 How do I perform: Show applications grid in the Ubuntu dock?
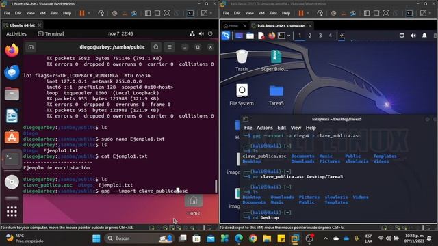12,211
